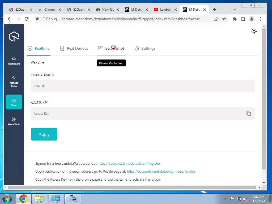
Task: Bookmark this page with the star icon
Action: coord(224,19)
